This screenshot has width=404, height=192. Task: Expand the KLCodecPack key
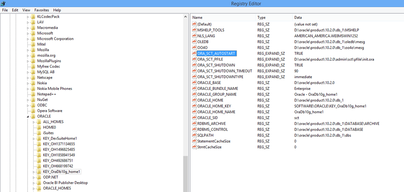click(x=28, y=17)
